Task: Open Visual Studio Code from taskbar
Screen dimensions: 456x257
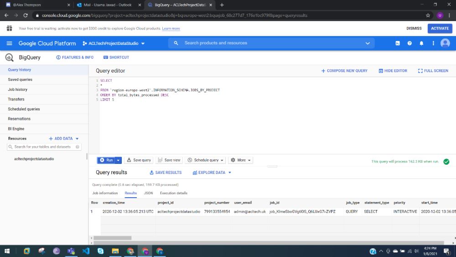Action: [x=86, y=251]
